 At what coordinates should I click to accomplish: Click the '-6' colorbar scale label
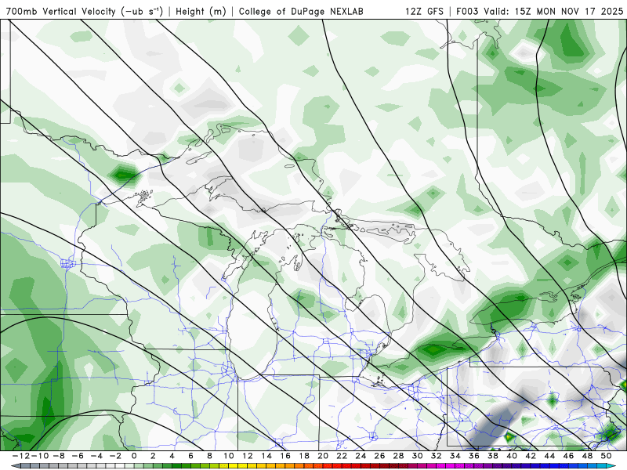[x=77, y=456]
